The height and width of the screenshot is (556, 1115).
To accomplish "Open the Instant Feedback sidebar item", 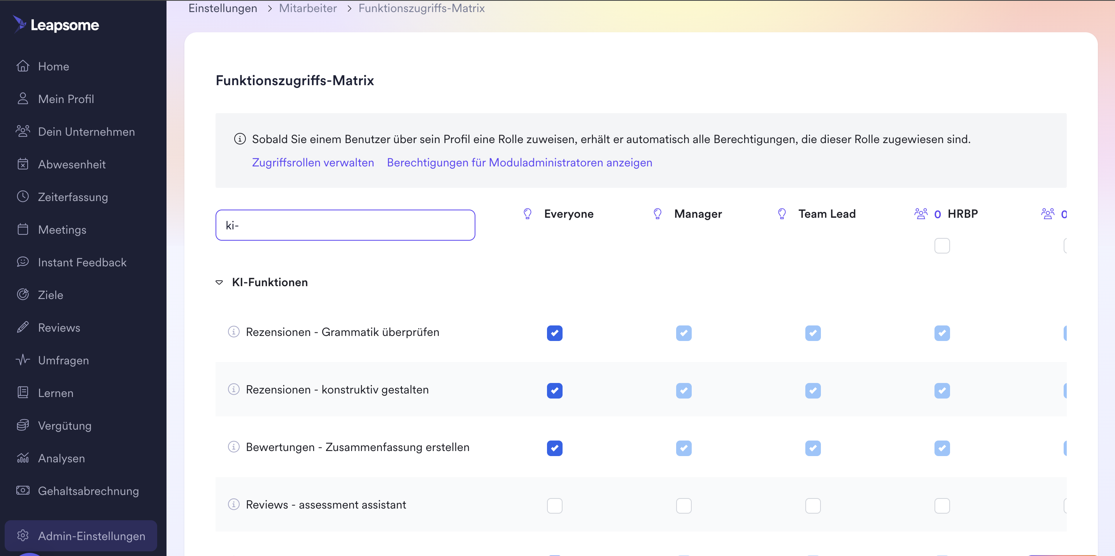I will pyautogui.click(x=82, y=262).
